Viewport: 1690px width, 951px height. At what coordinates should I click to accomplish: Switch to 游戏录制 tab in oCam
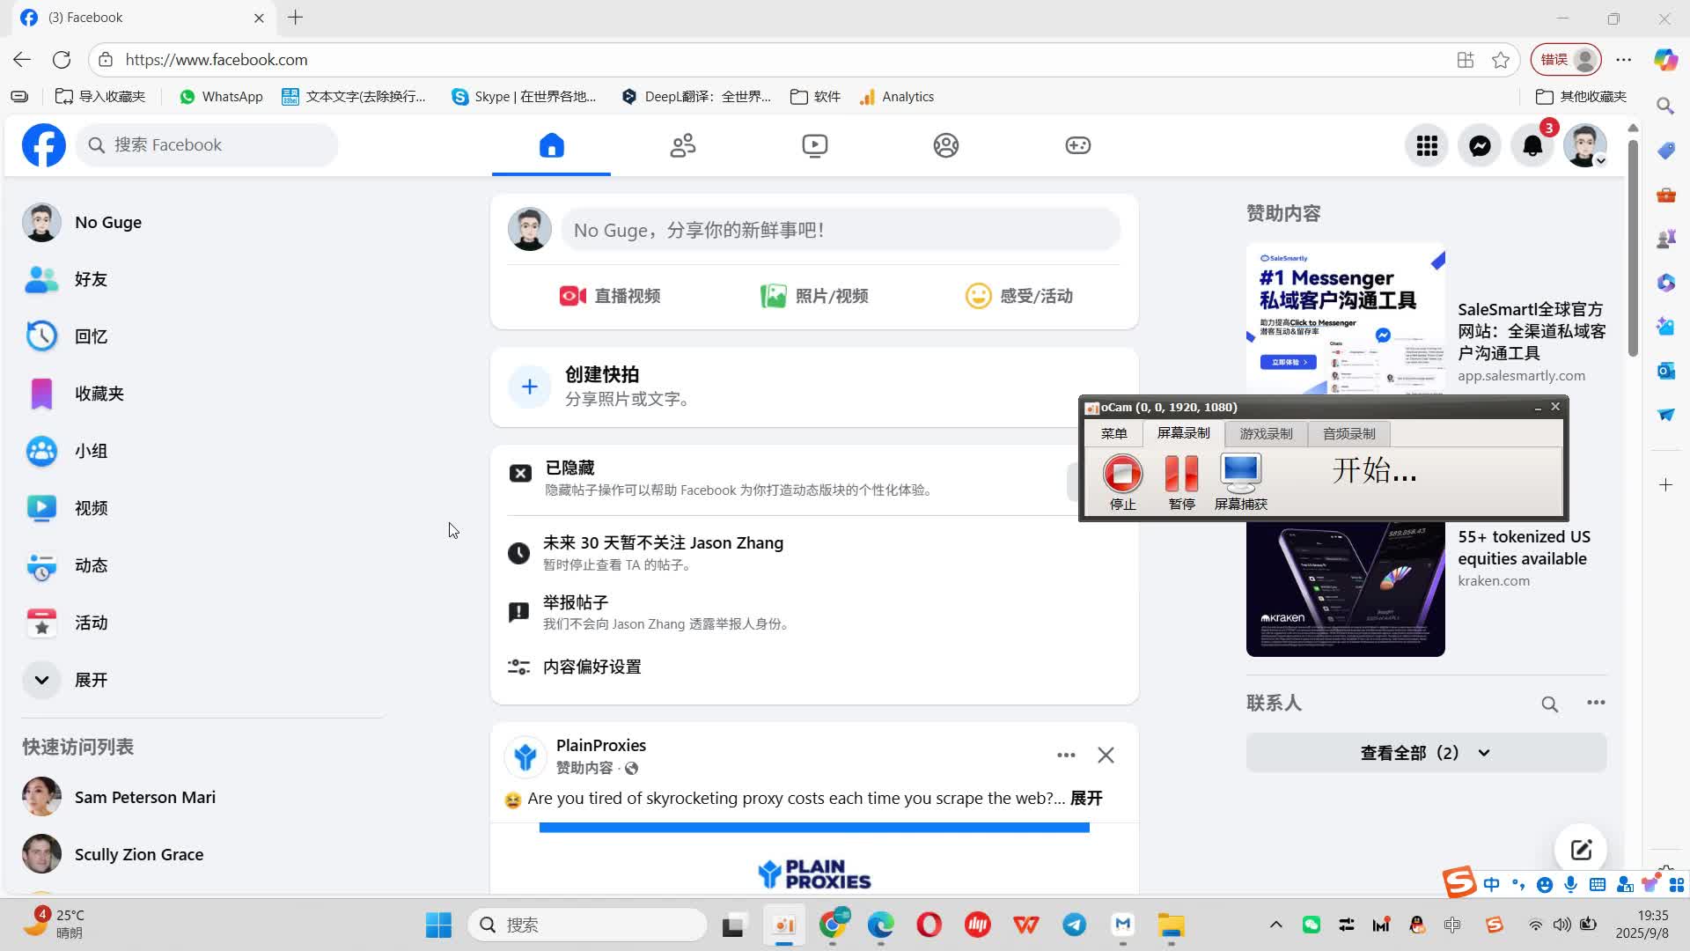coord(1266,434)
